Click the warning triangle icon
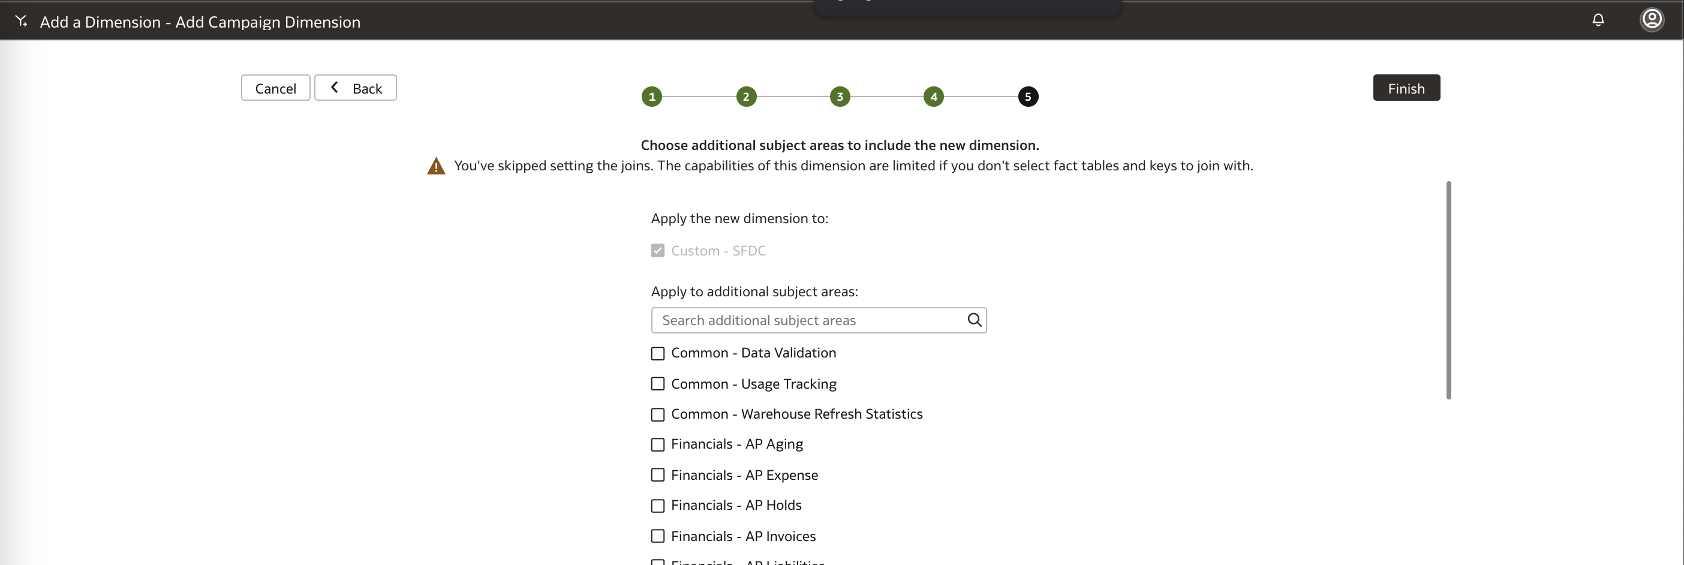Viewport: 1684px width, 565px height. click(436, 166)
